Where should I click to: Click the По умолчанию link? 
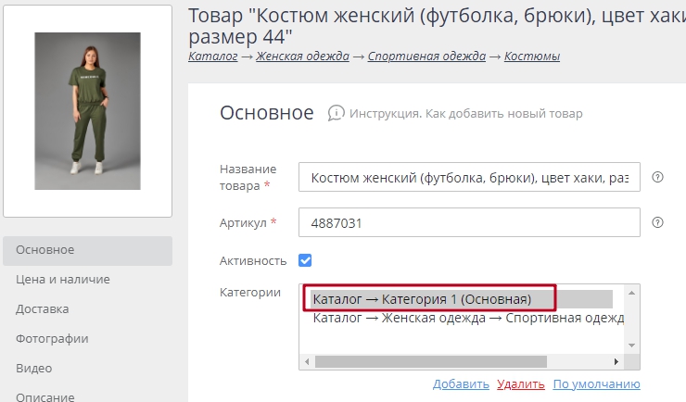pyautogui.click(x=596, y=384)
